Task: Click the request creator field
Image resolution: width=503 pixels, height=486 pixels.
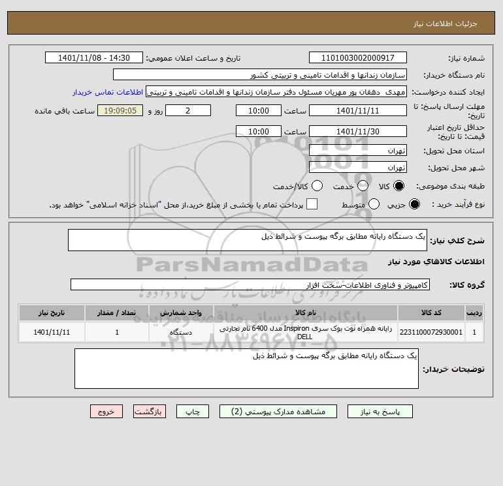Action: click(x=276, y=92)
